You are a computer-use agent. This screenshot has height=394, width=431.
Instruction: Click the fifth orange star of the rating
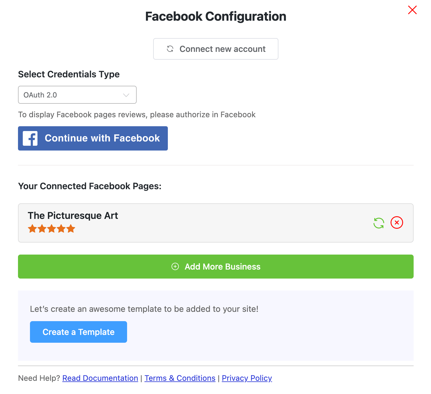pyautogui.click(x=71, y=229)
